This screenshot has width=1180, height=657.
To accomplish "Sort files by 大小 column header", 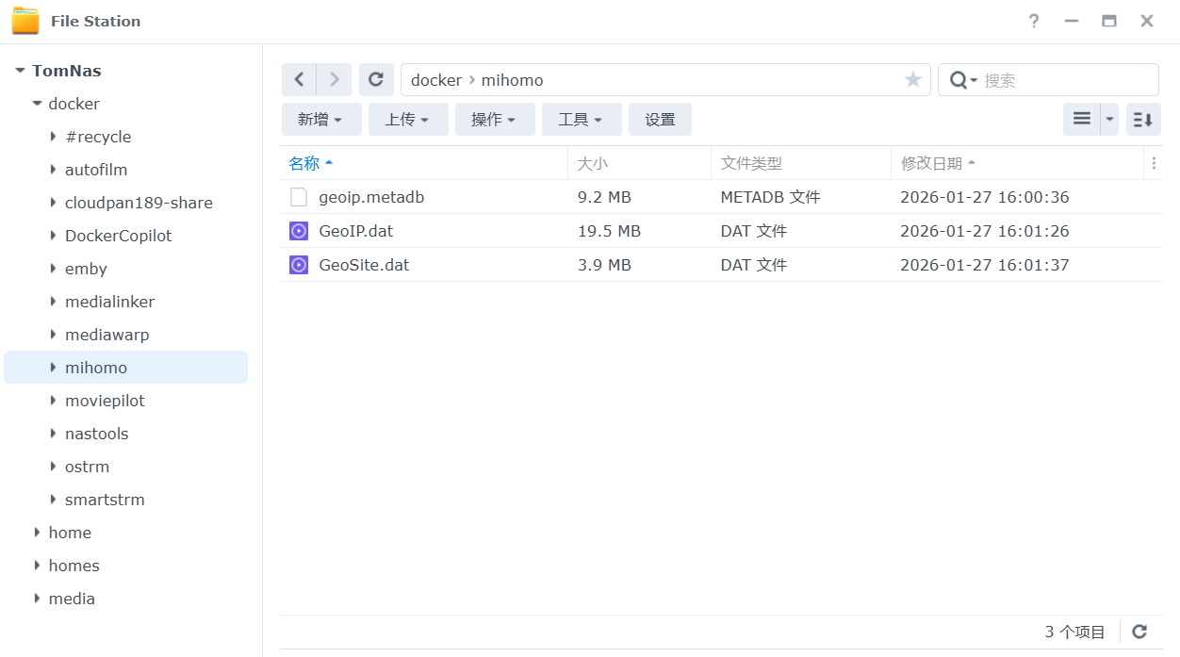I will point(593,163).
